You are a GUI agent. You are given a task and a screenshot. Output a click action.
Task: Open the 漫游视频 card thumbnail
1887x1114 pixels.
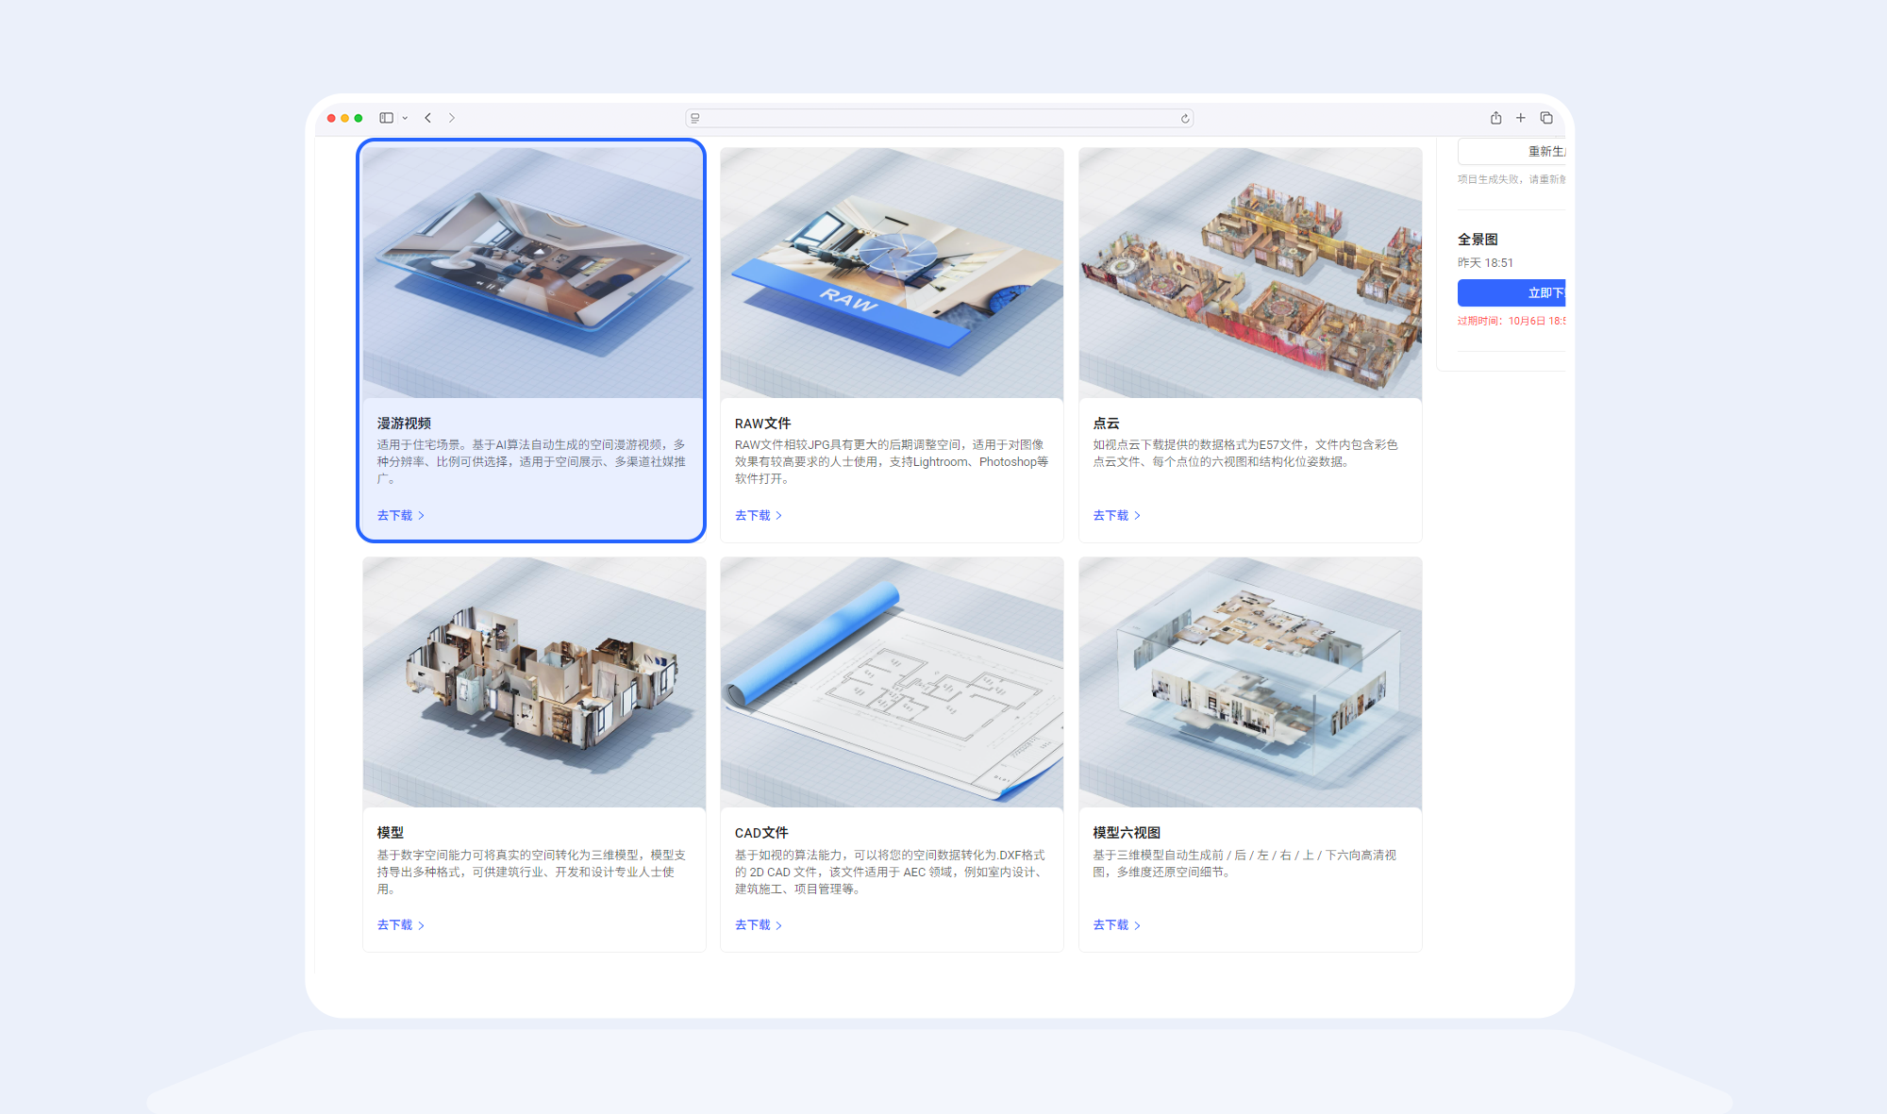click(533, 273)
